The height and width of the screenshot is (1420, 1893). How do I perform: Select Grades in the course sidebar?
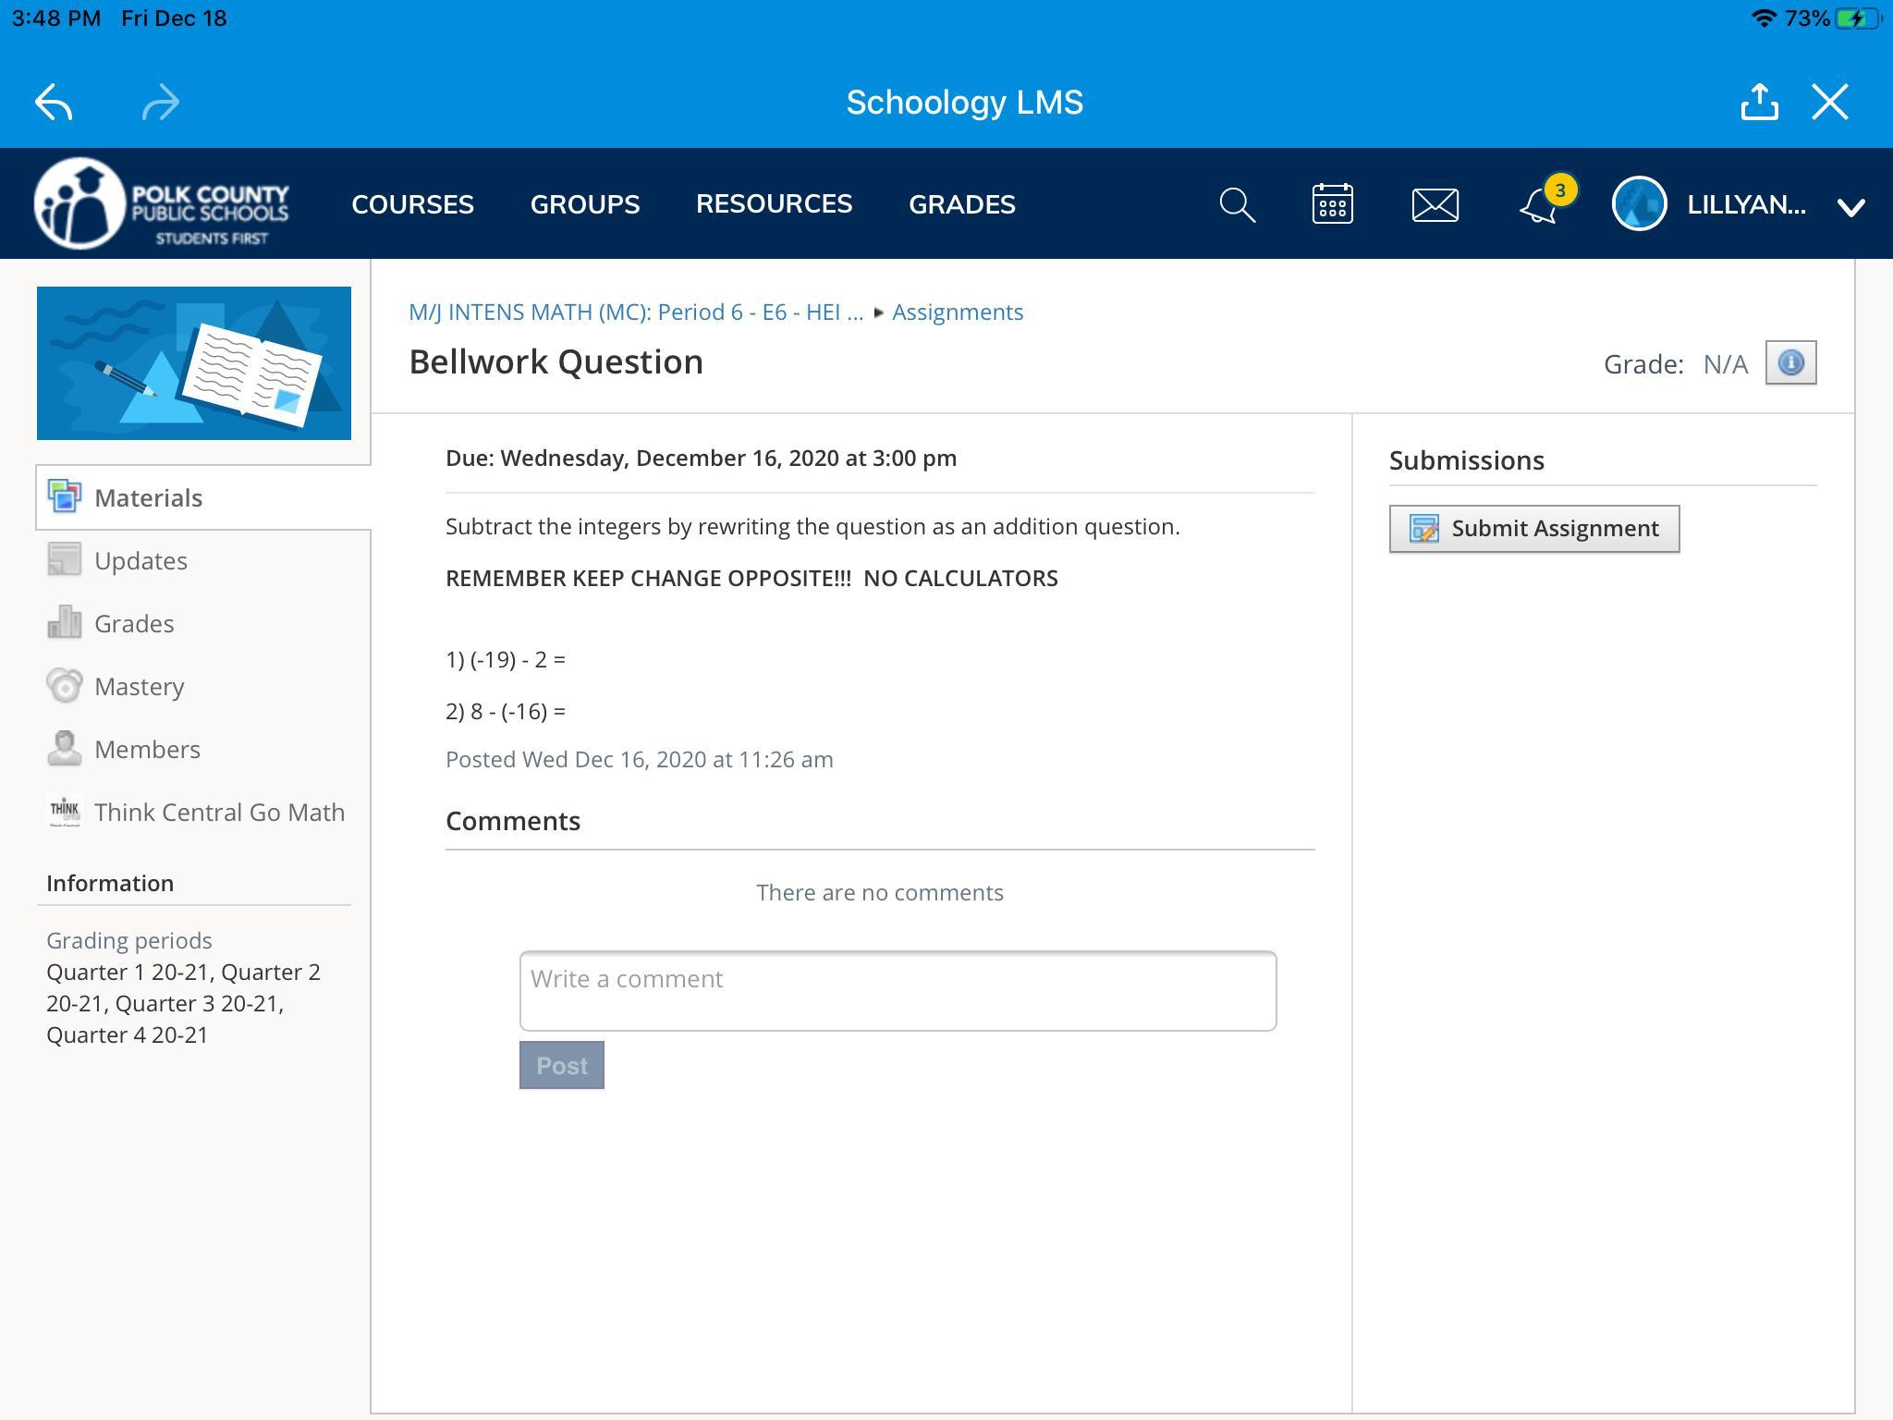coord(134,624)
